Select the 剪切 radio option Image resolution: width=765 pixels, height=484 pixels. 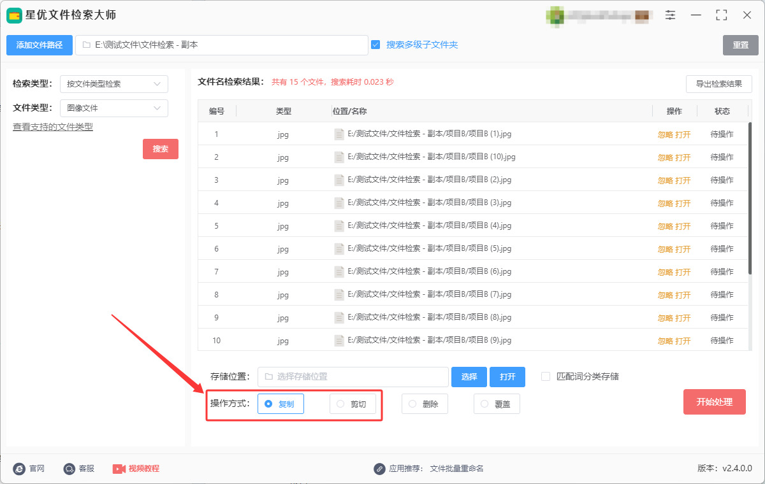tap(353, 404)
